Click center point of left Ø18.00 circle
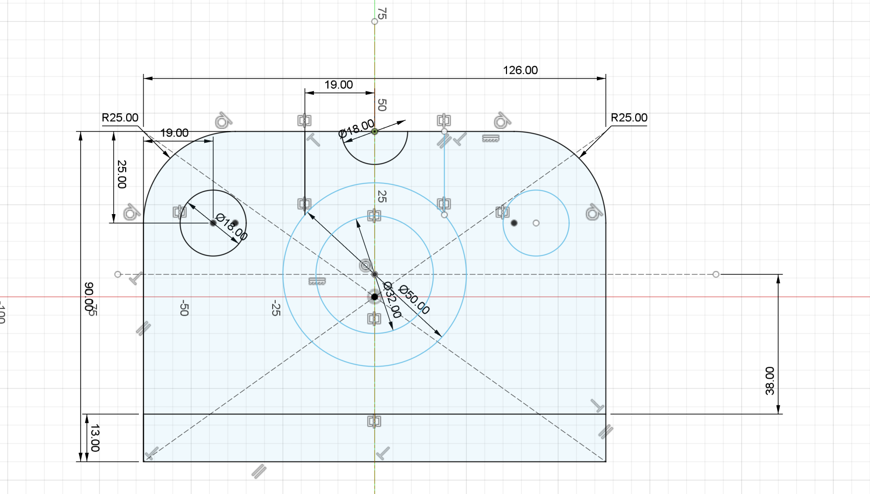The width and height of the screenshot is (870, 494). pos(213,223)
